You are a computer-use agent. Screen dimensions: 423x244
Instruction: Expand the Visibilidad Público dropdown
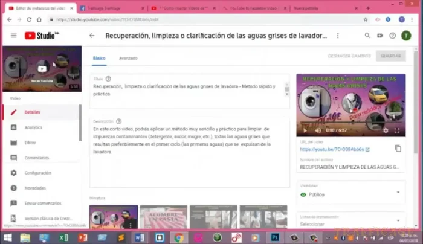coord(351,192)
